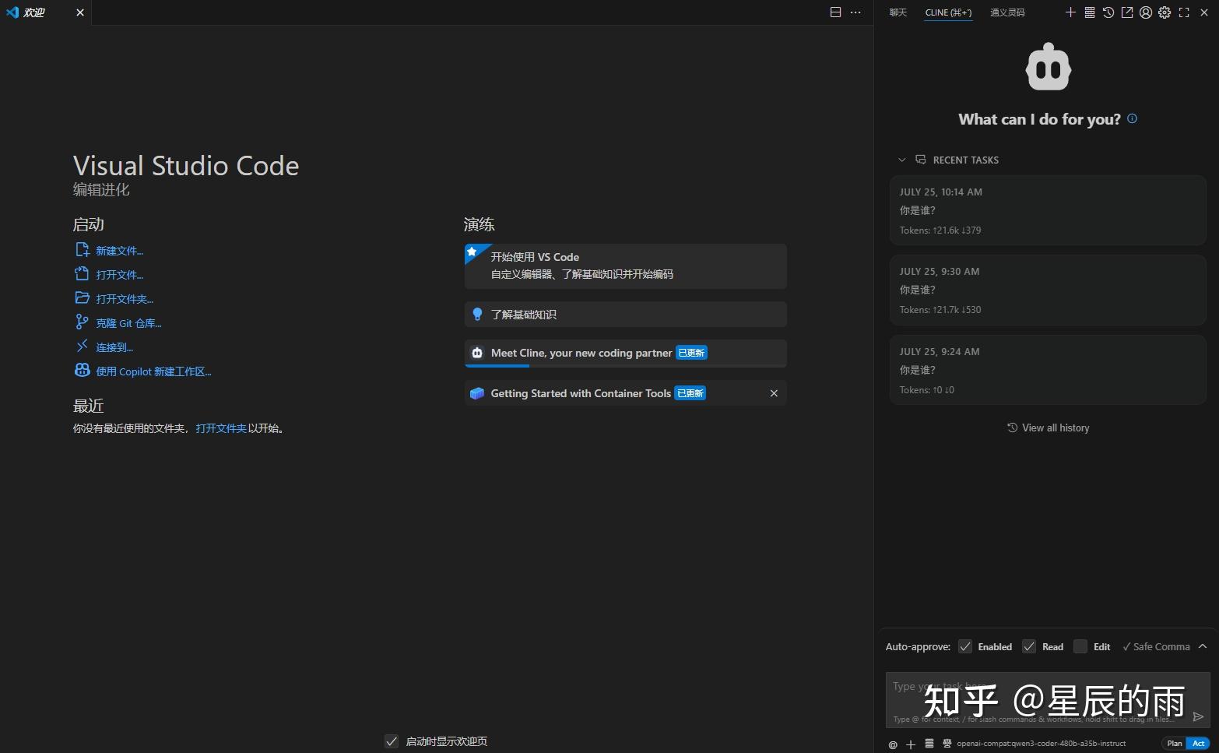The height and width of the screenshot is (753, 1219).
Task: Switch to 通义灵码 panel tab
Action: pyautogui.click(x=1006, y=12)
